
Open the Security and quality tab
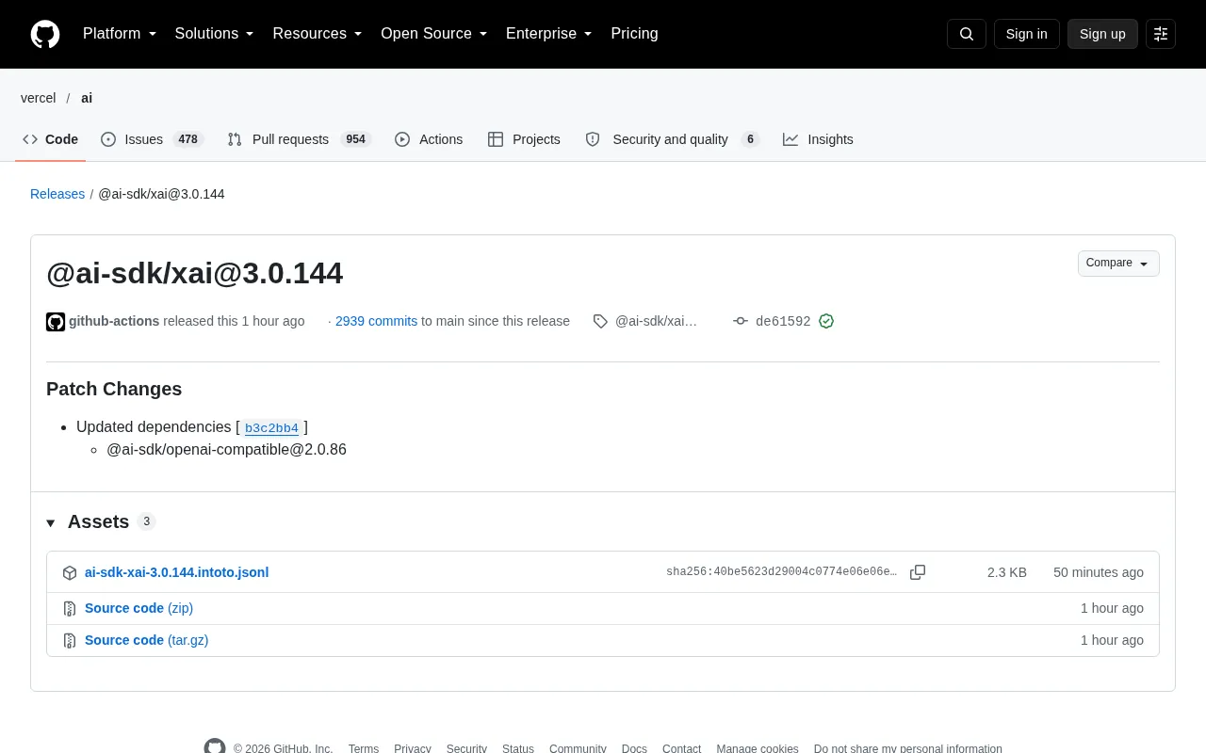tap(672, 139)
